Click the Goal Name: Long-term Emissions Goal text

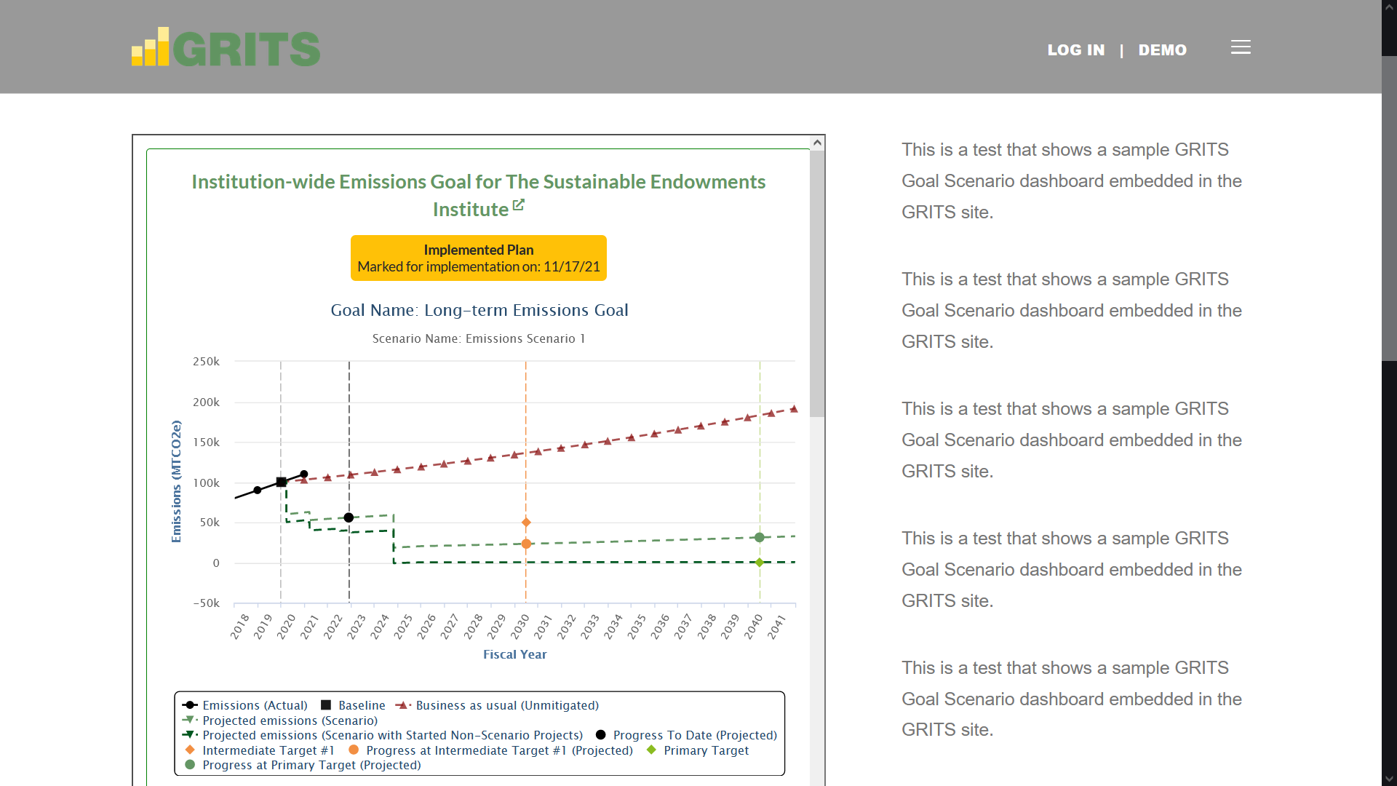point(479,310)
